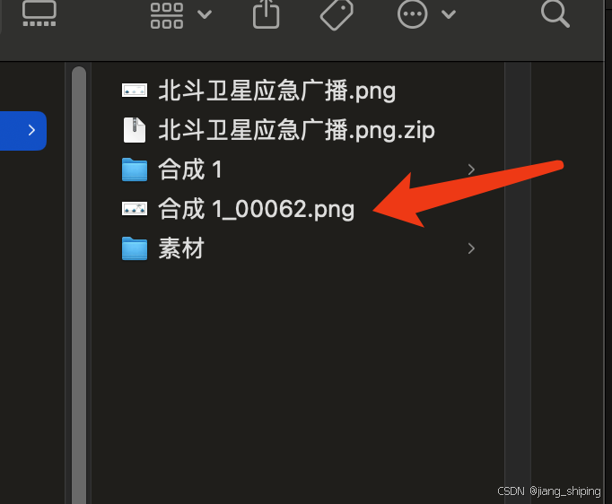612x504 pixels.
Task: Click thumbnail of 北斗卫星应急广播.png
Action: [135, 91]
